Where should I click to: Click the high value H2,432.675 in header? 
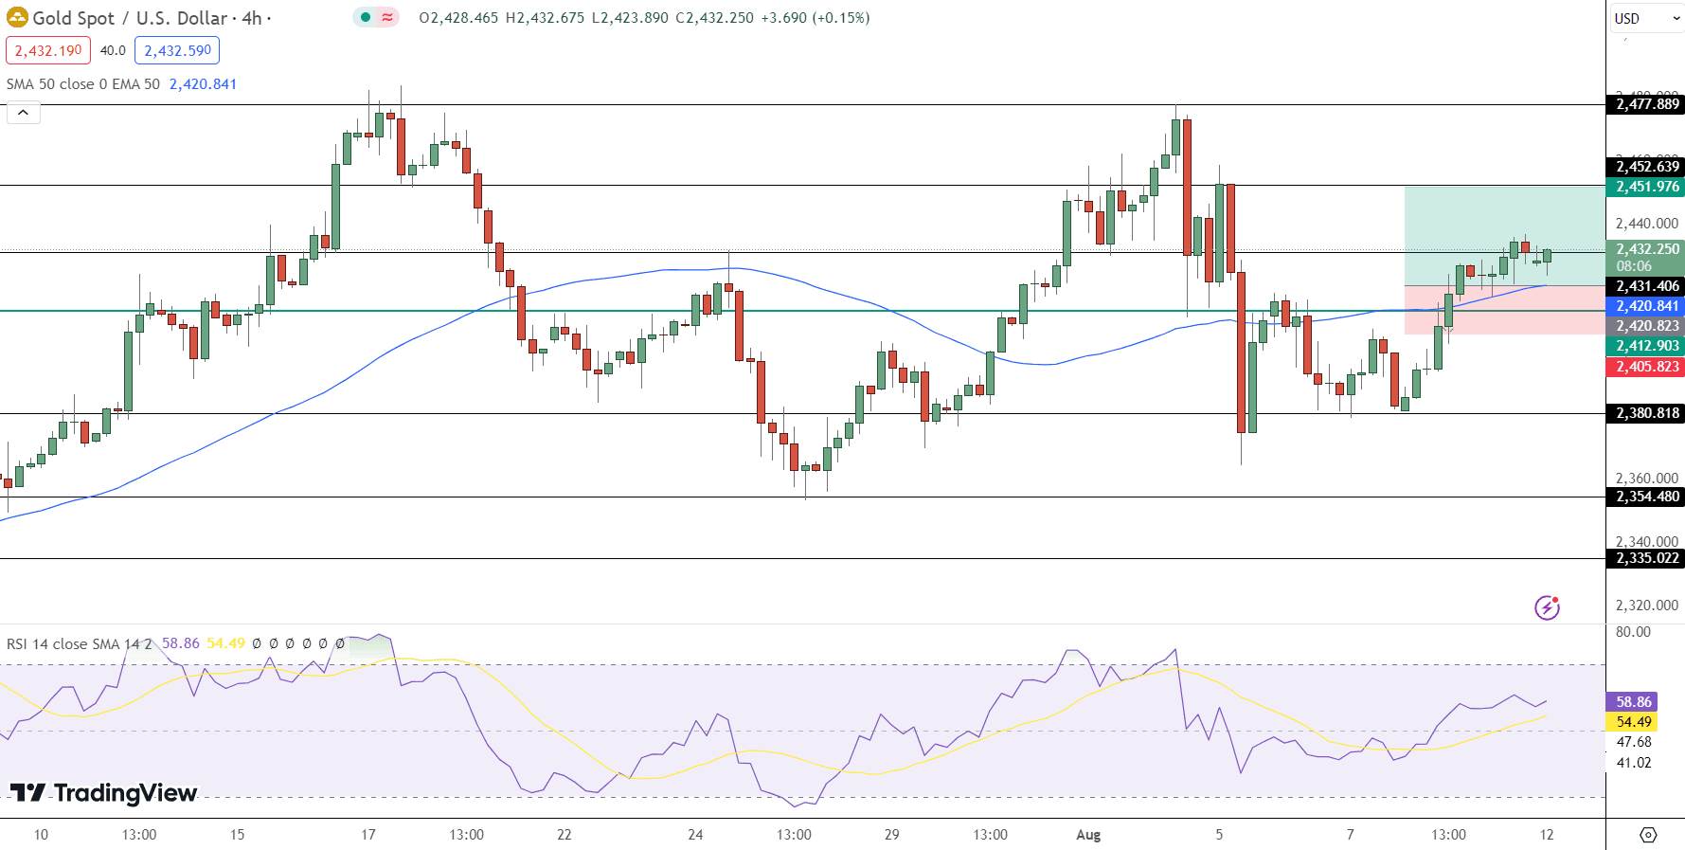point(545,18)
